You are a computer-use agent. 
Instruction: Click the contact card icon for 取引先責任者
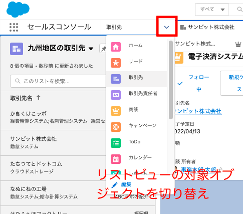(x=116, y=95)
